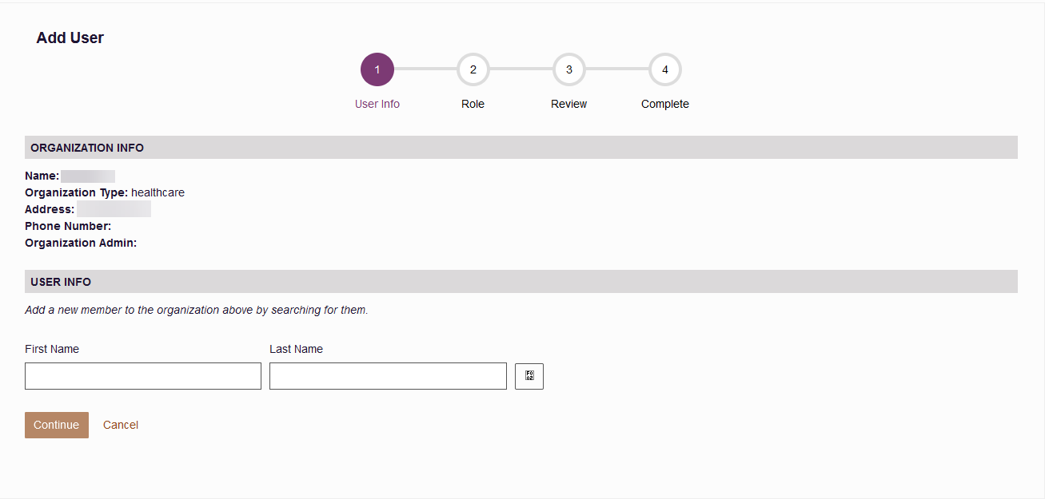Click the "Role" step label
The width and height of the screenshot is (1045, 499).
click(473, 104)
